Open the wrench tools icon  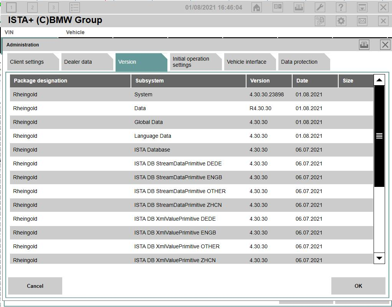pos(320,7)
